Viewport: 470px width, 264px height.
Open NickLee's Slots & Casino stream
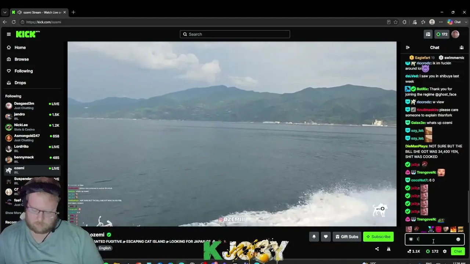pos(32,127)
